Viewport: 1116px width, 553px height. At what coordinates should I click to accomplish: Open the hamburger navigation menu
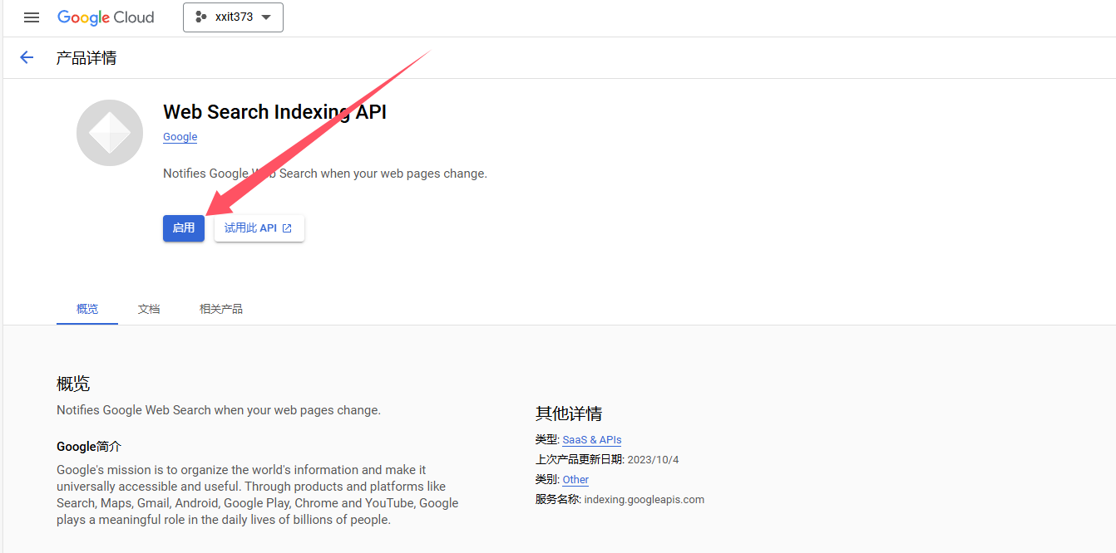[x=32, y=17]
